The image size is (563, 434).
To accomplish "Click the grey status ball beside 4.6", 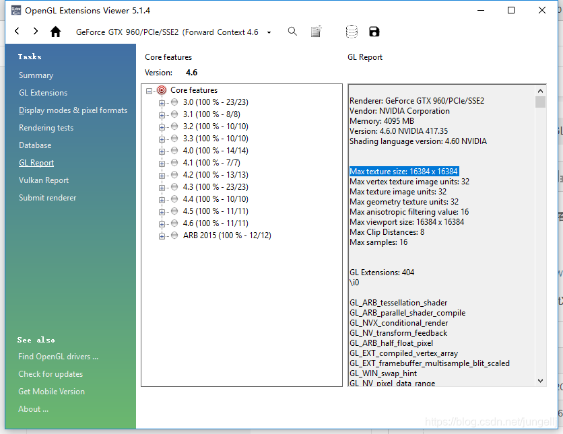I will pyautogui.click(x=174, y=223).
